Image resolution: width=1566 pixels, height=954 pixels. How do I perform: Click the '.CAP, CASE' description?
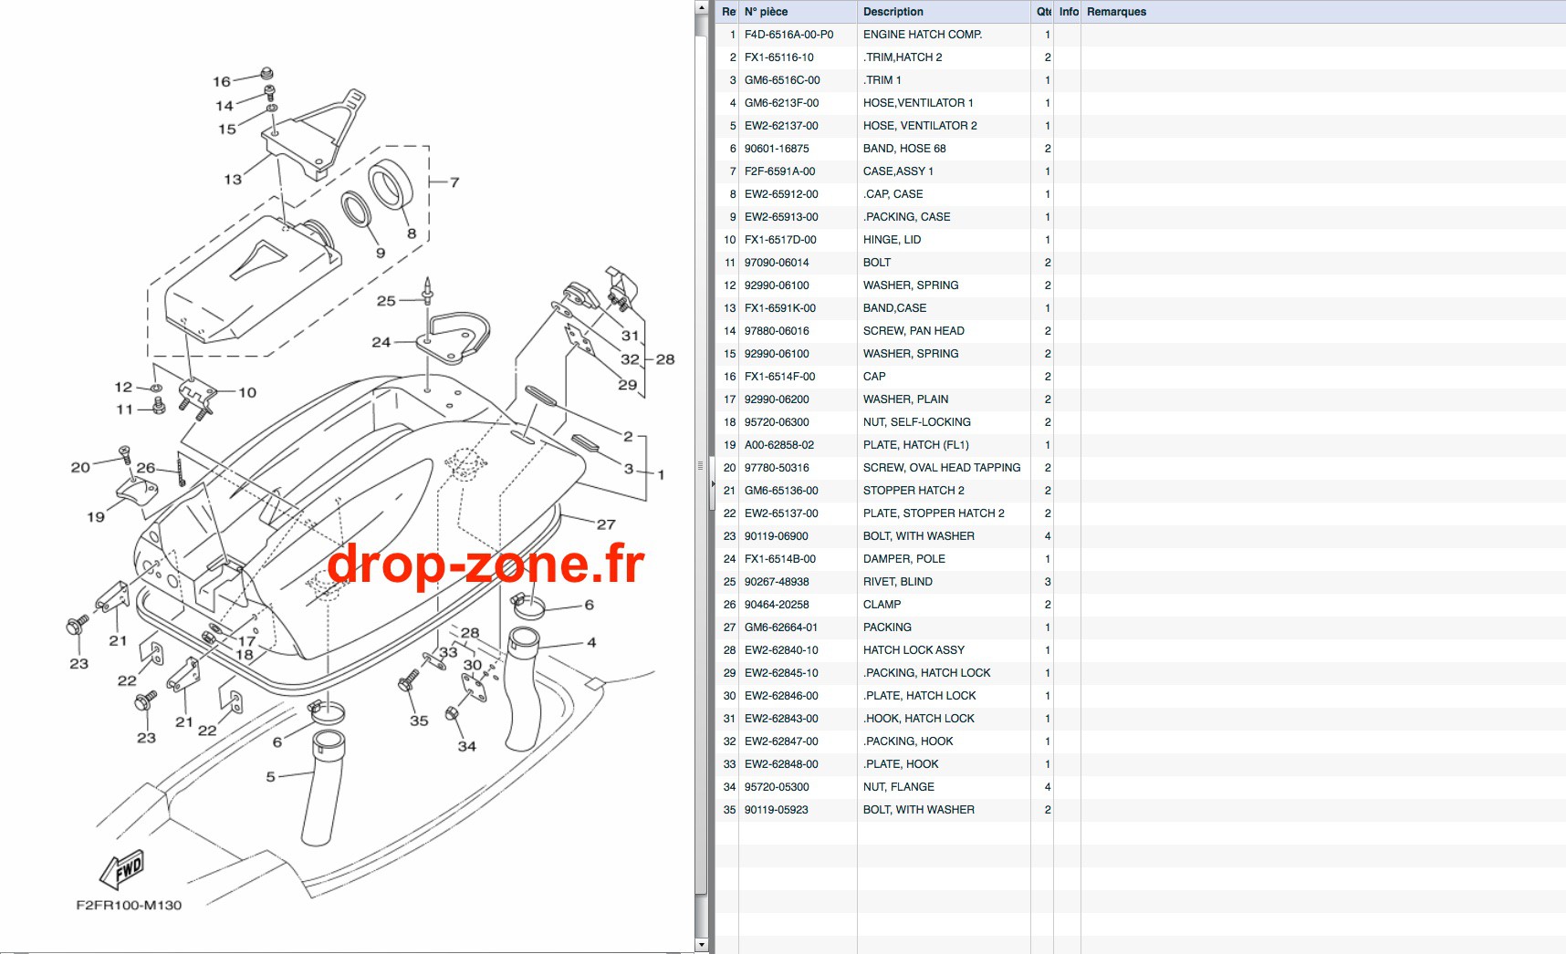tap(893, 194)
